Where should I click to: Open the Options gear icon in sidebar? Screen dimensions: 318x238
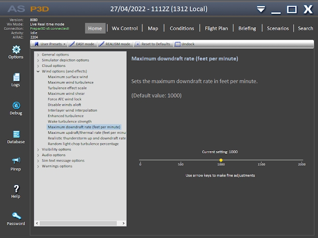[x=16, y=50]
